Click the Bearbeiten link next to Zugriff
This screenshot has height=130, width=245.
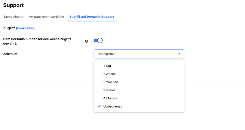pos(26,28)
